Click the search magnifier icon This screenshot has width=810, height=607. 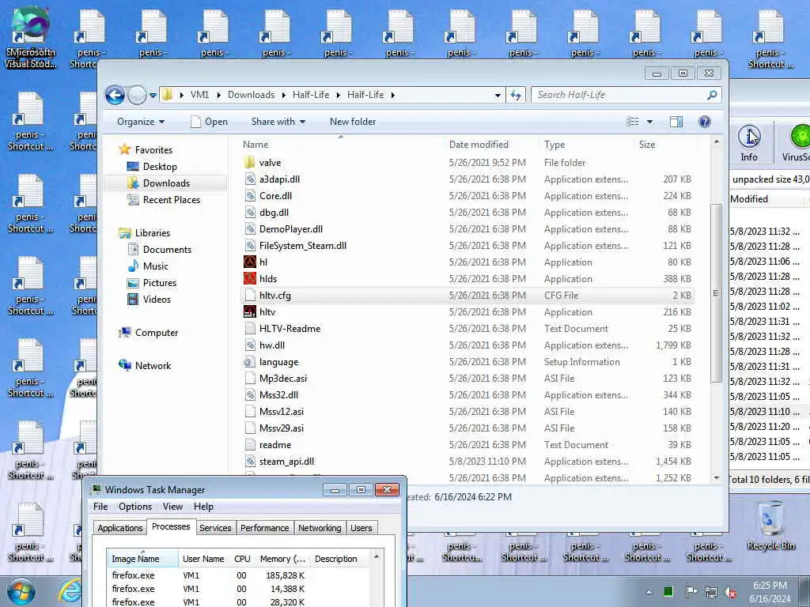point(712,95)
